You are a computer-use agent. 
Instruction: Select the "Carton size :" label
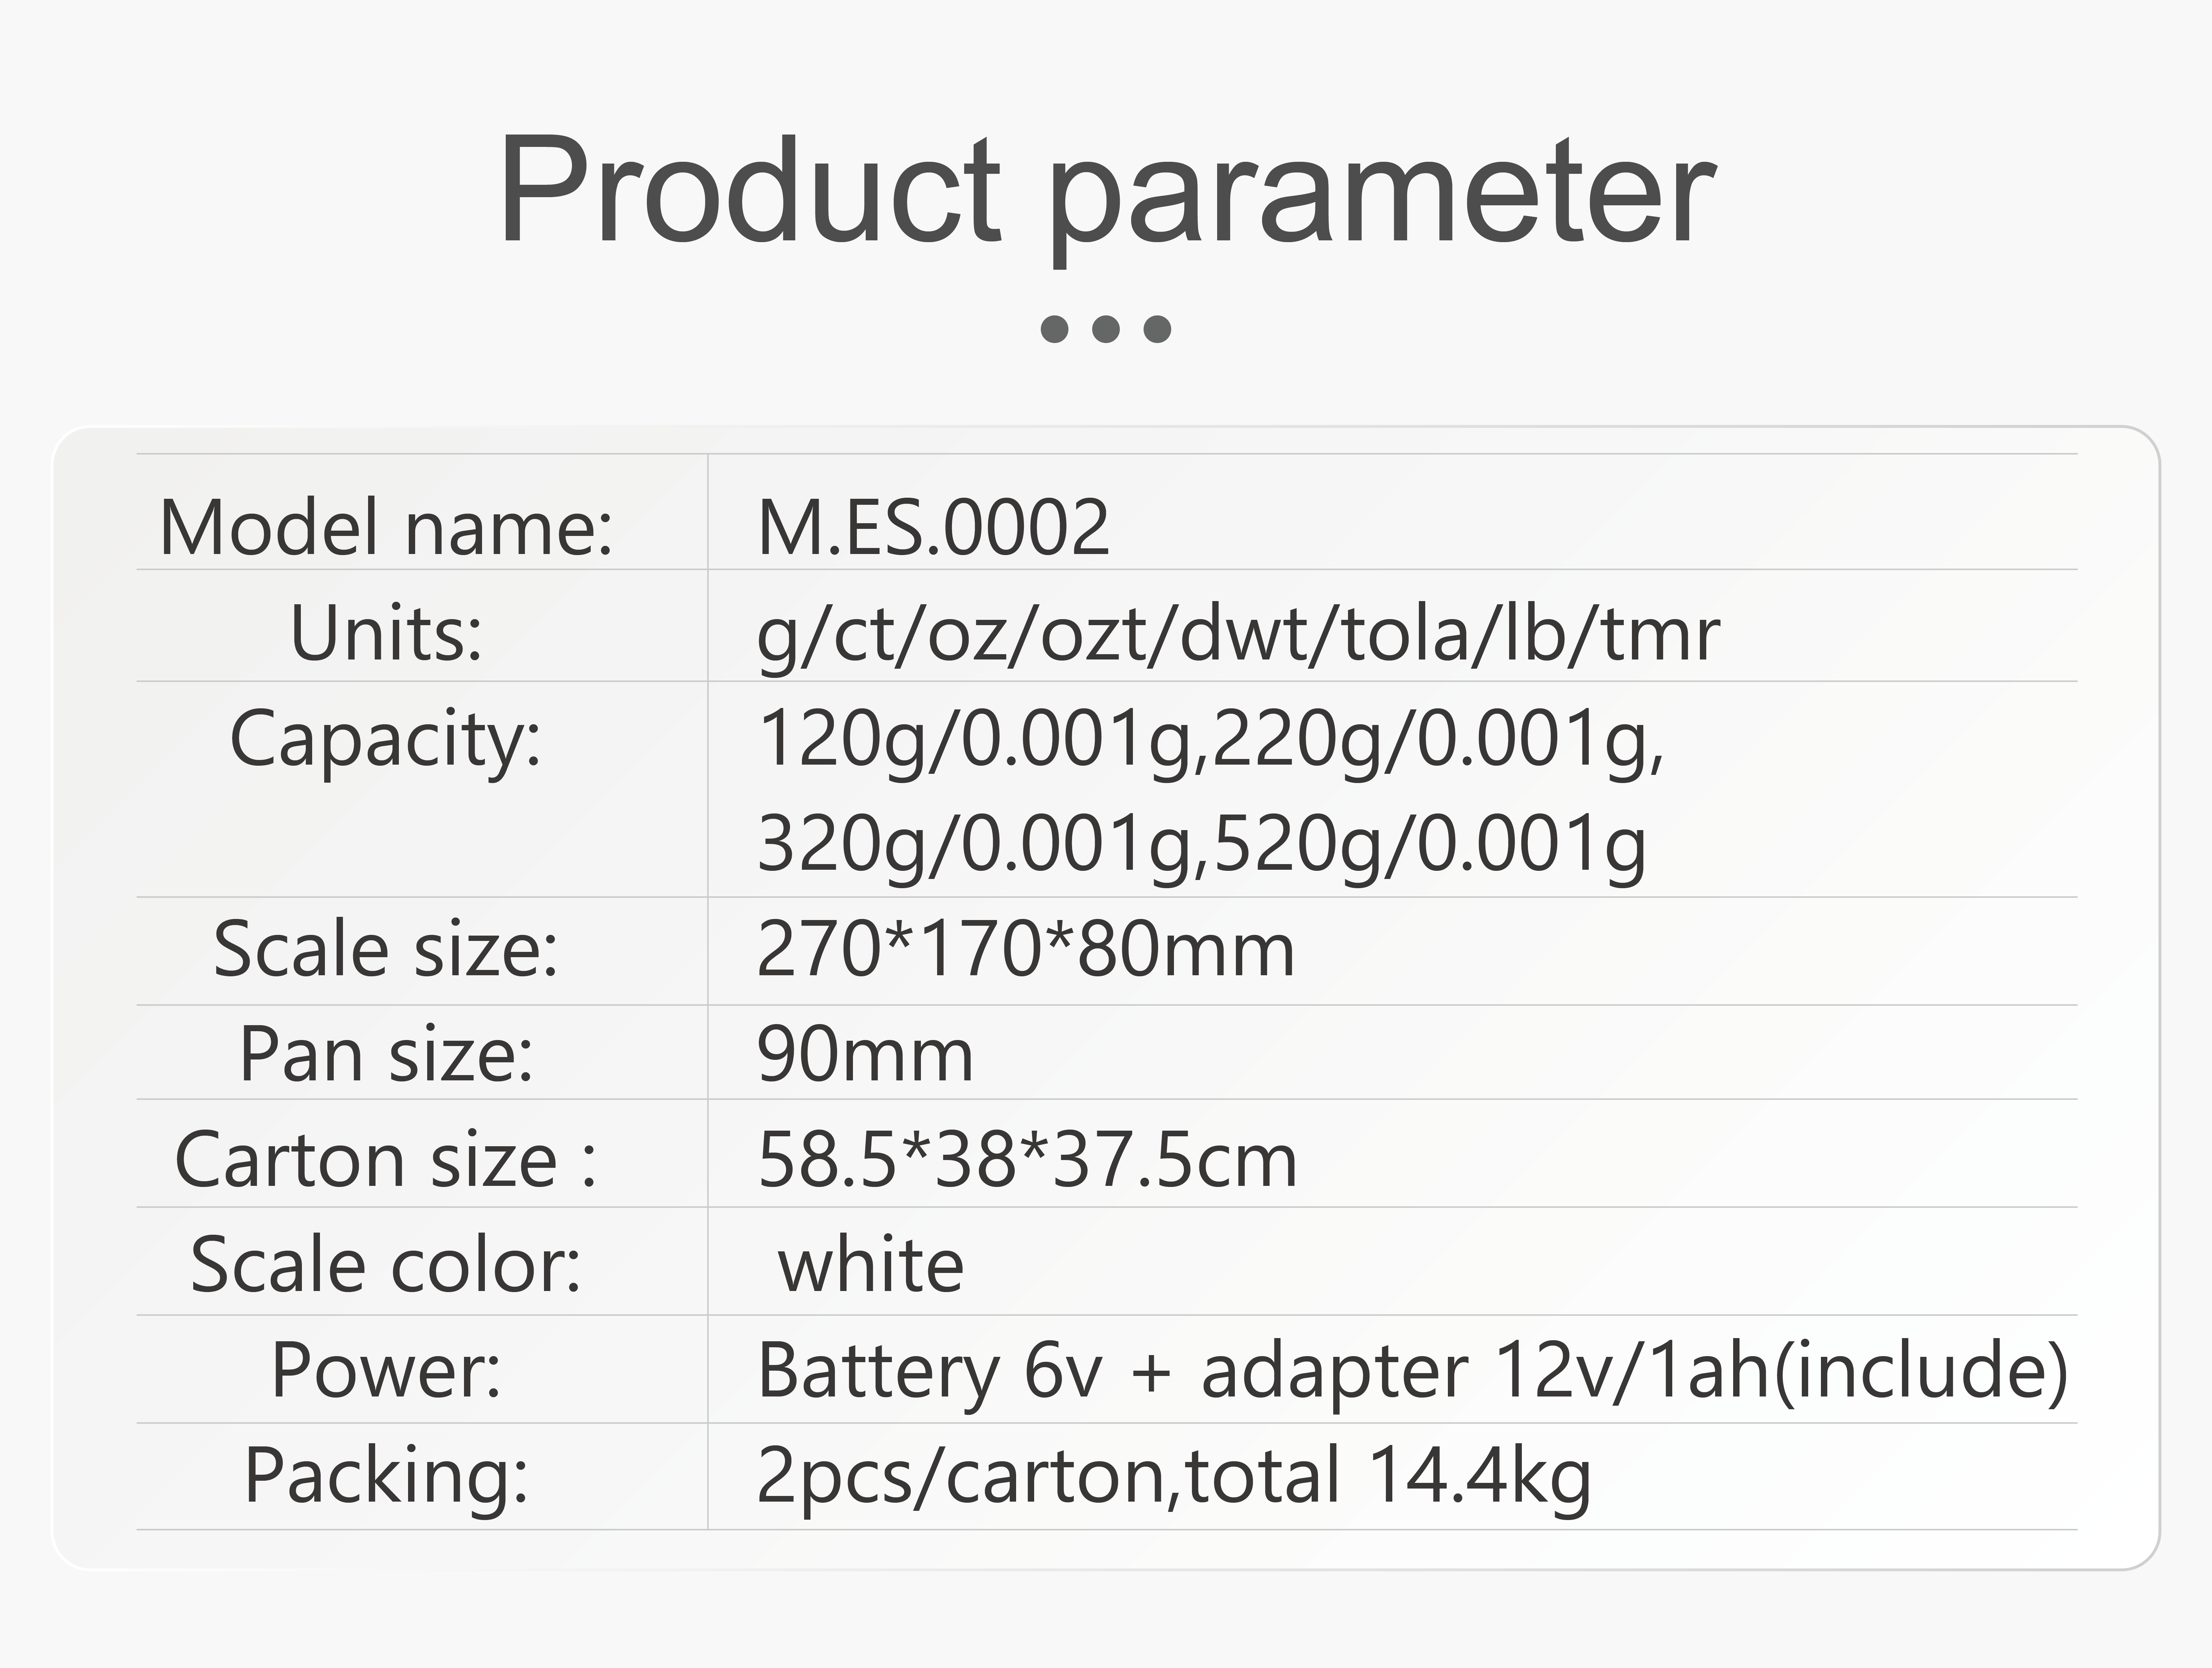386,1160
